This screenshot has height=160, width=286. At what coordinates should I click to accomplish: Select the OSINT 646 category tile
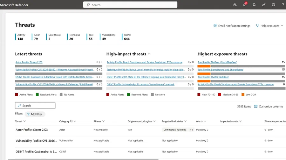126,37
